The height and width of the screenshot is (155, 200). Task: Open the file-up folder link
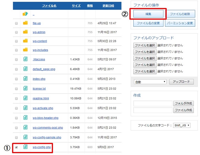37,23
